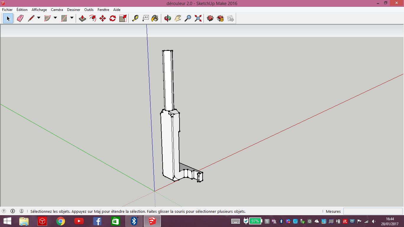Image resolution: width=404 pixels, height=227 pixels.
Task: Pick the Tape Measure tool
Action: tap(135, 19)
